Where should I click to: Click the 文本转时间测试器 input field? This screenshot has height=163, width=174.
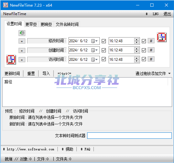[129, 136]
